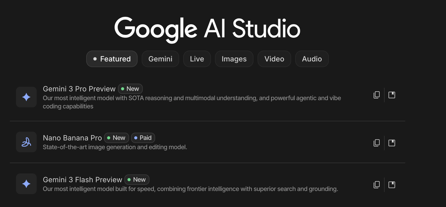The width and height of the screenshot is (446, 207).
Task: Open Gemini 3 Pro Preview bookmark-style icon
Action: 392,95
